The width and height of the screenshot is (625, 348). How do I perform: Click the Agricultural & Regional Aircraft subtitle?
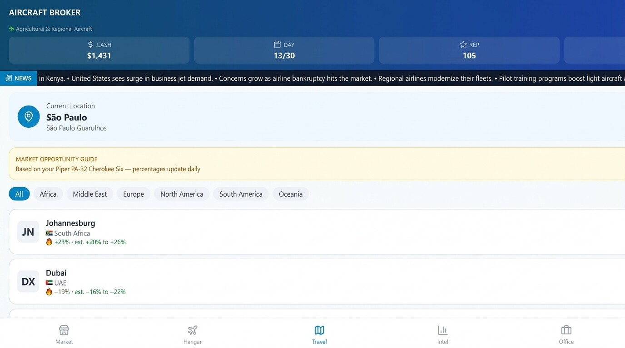[x=54, y=29]
